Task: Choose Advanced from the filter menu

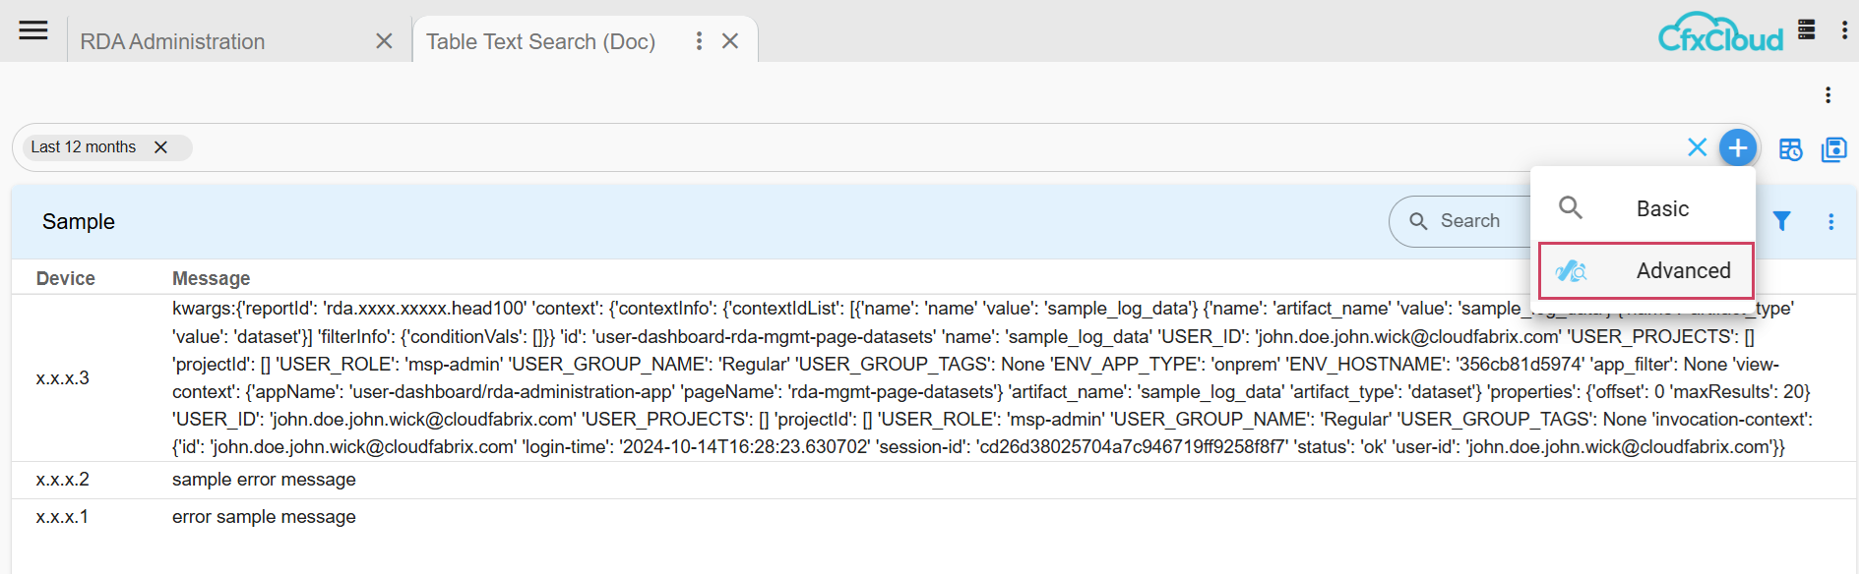Action: coord(1682,270)
